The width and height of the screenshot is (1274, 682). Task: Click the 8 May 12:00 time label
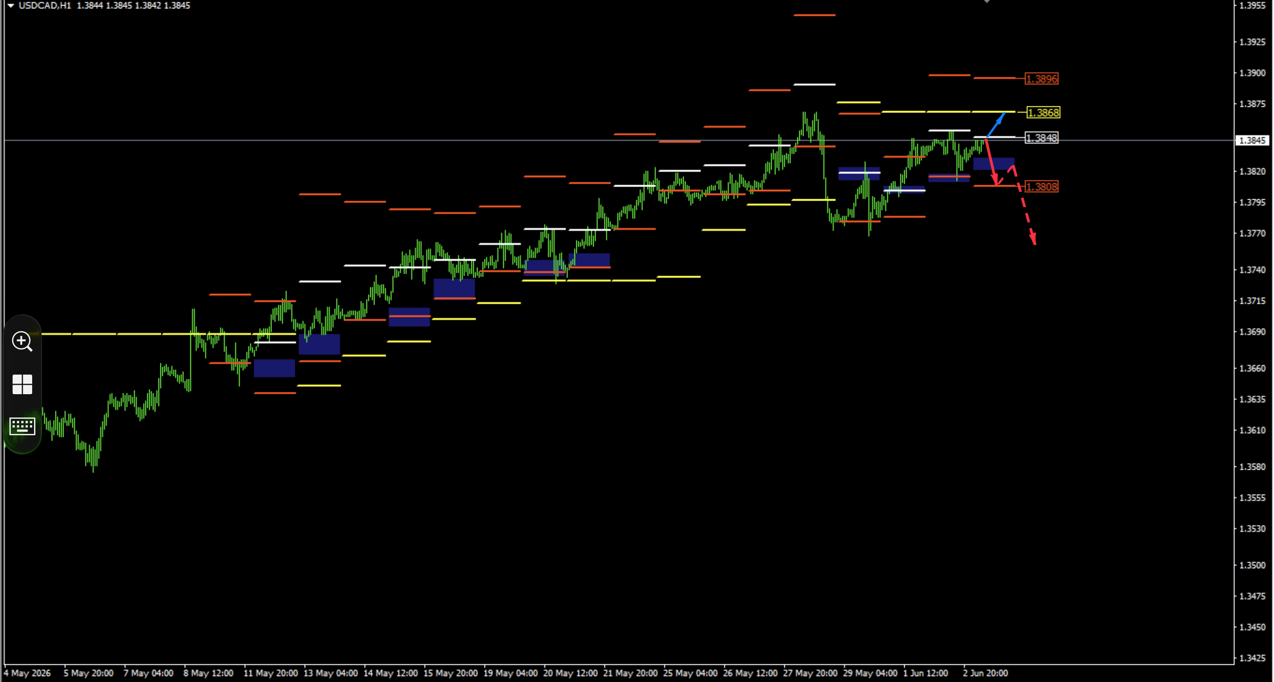pyautogui.click(x=208, y=673)
